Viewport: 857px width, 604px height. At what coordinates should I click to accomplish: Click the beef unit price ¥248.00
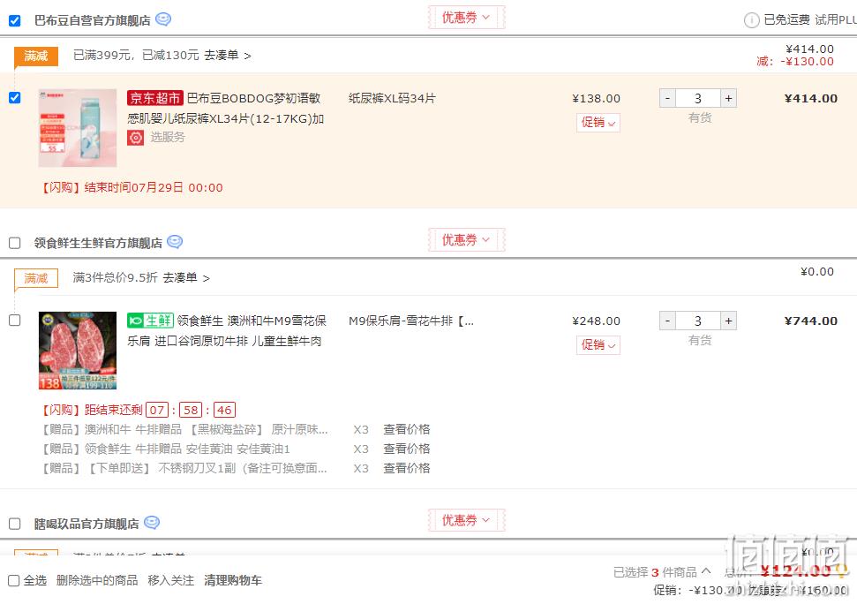pyautogui.click(x=596, y=321)
